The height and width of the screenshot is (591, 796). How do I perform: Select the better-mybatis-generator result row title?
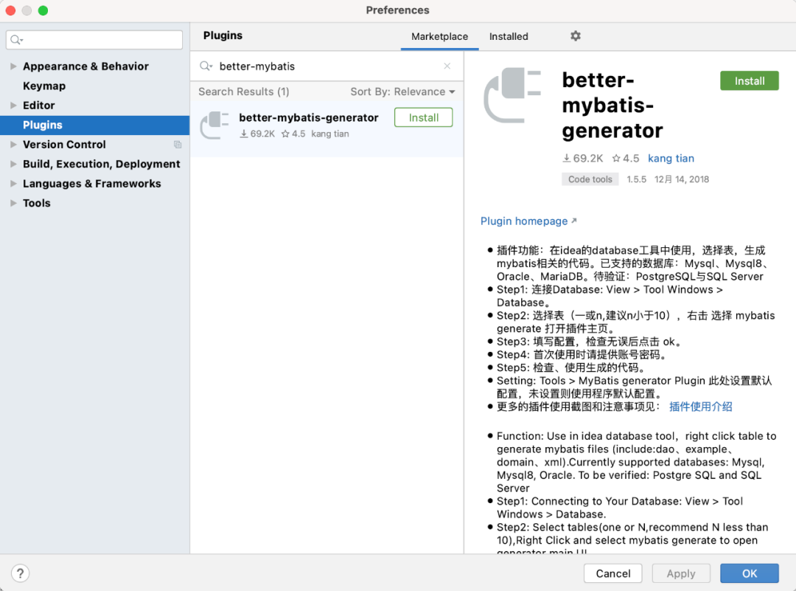(x=309, y=118)
